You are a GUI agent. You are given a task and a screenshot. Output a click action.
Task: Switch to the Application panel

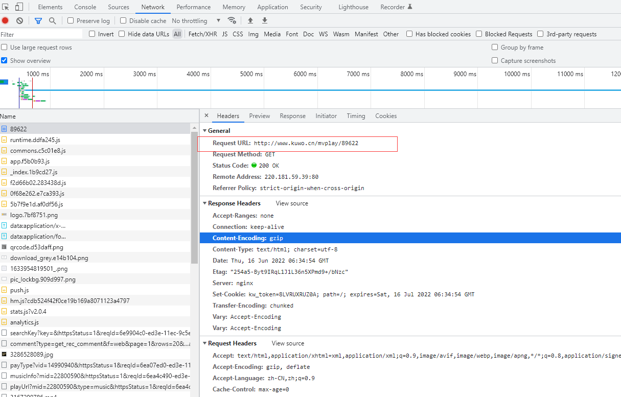click(272, 7)
